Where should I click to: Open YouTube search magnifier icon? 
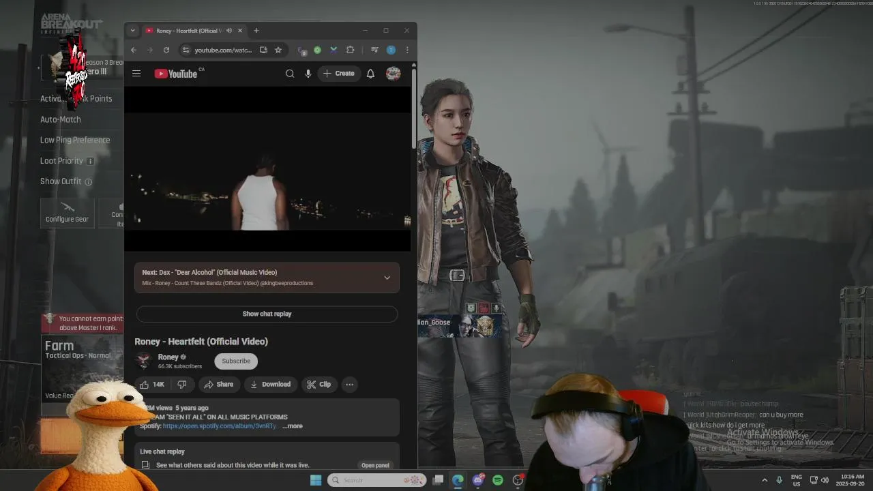tap(290, 74)
